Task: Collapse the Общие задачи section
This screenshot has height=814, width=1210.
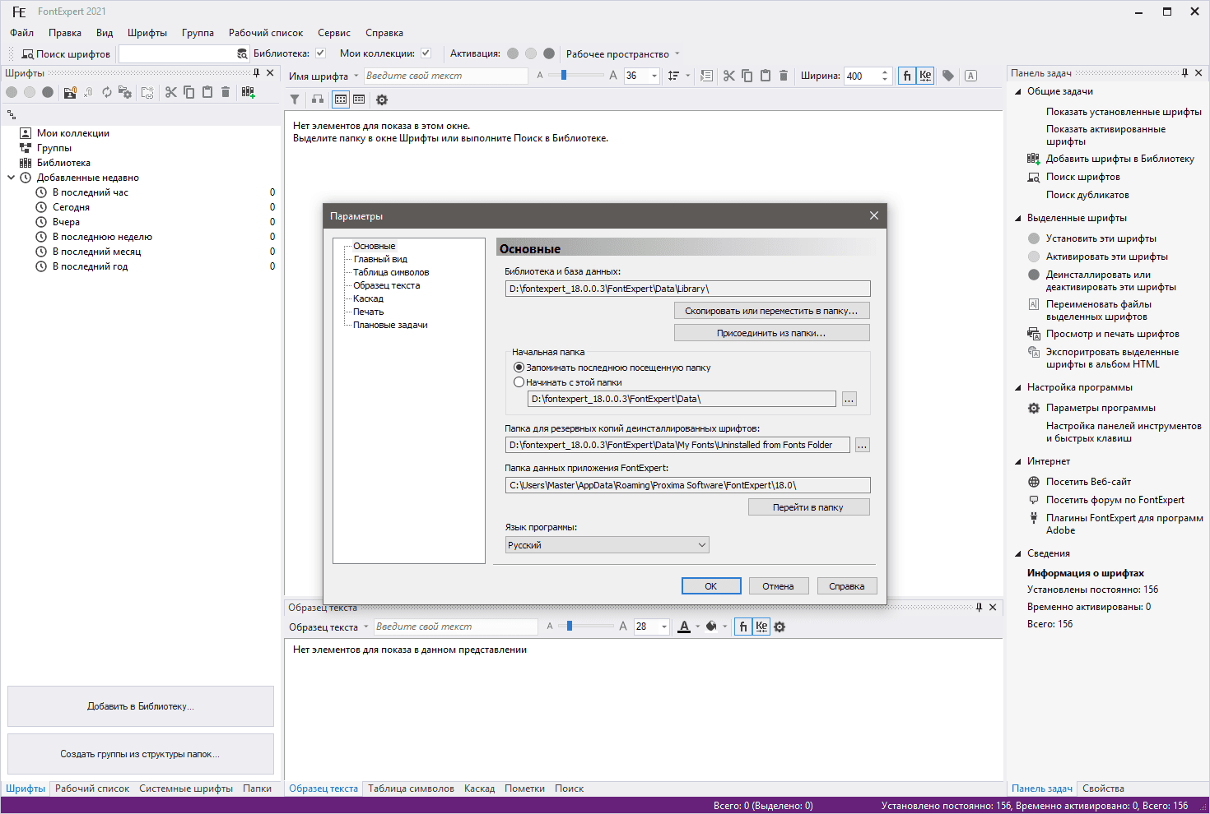Action: 1018,92
